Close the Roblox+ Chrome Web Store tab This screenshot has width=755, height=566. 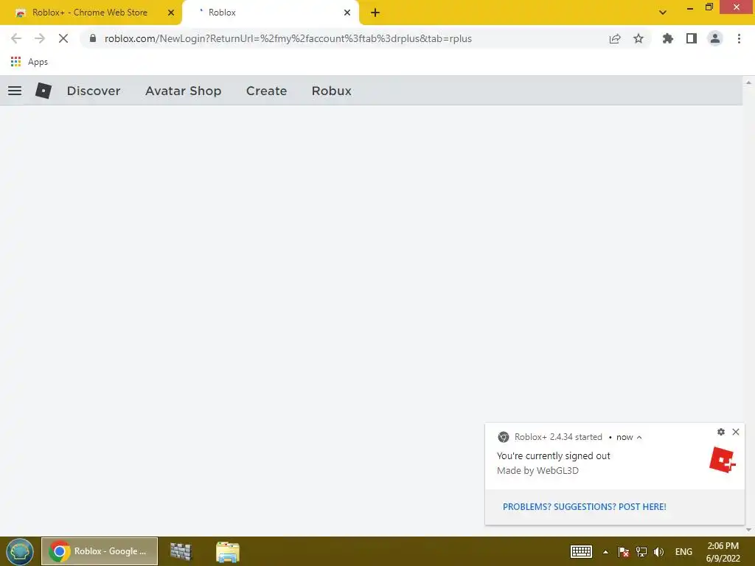tap(170, 13)
